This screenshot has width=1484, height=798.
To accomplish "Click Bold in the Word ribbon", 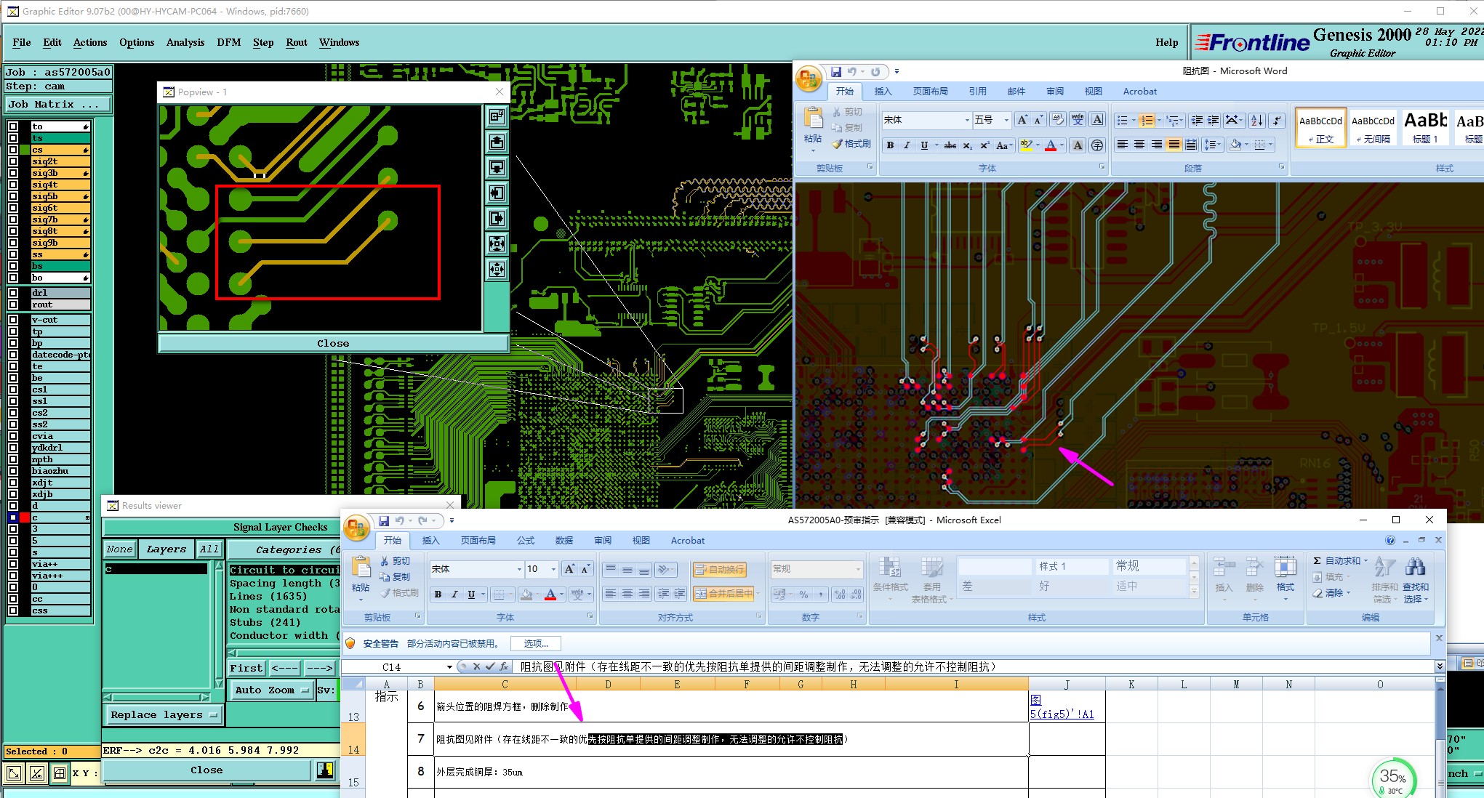I will click(x=890, y=145).
